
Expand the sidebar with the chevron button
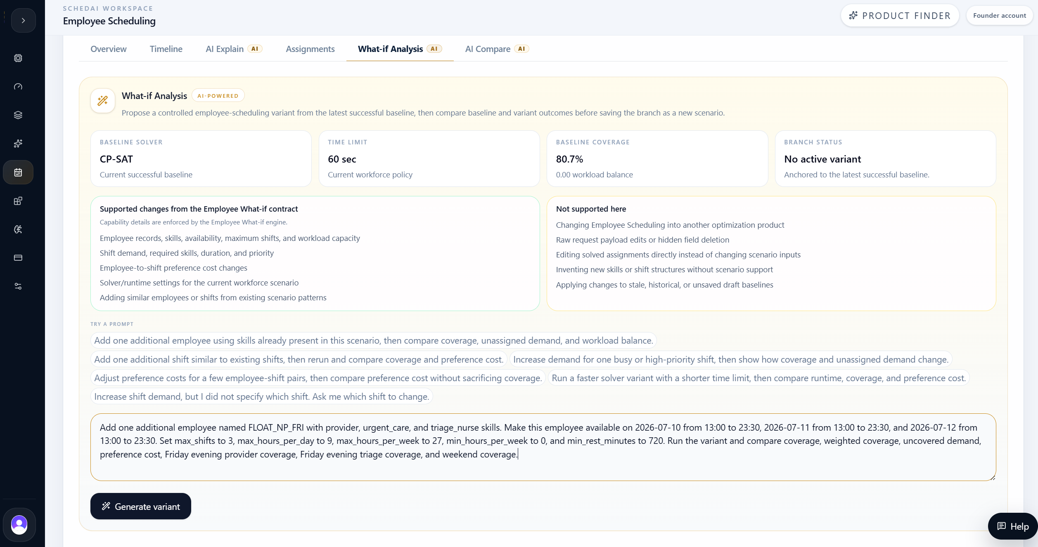pos(23,20)
